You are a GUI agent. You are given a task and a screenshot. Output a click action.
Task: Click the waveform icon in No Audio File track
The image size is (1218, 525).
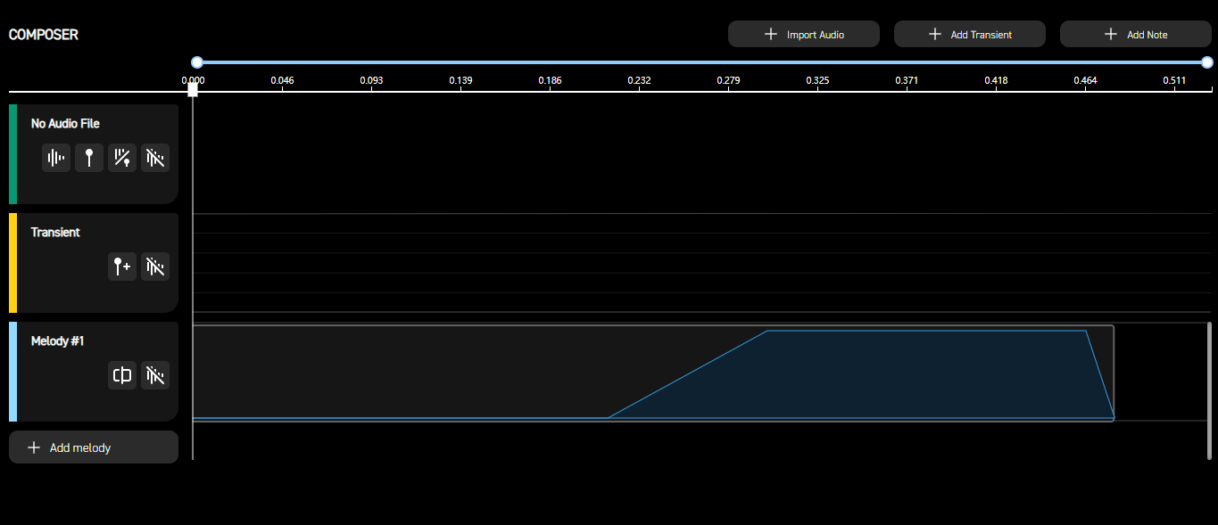pos(56,159)
